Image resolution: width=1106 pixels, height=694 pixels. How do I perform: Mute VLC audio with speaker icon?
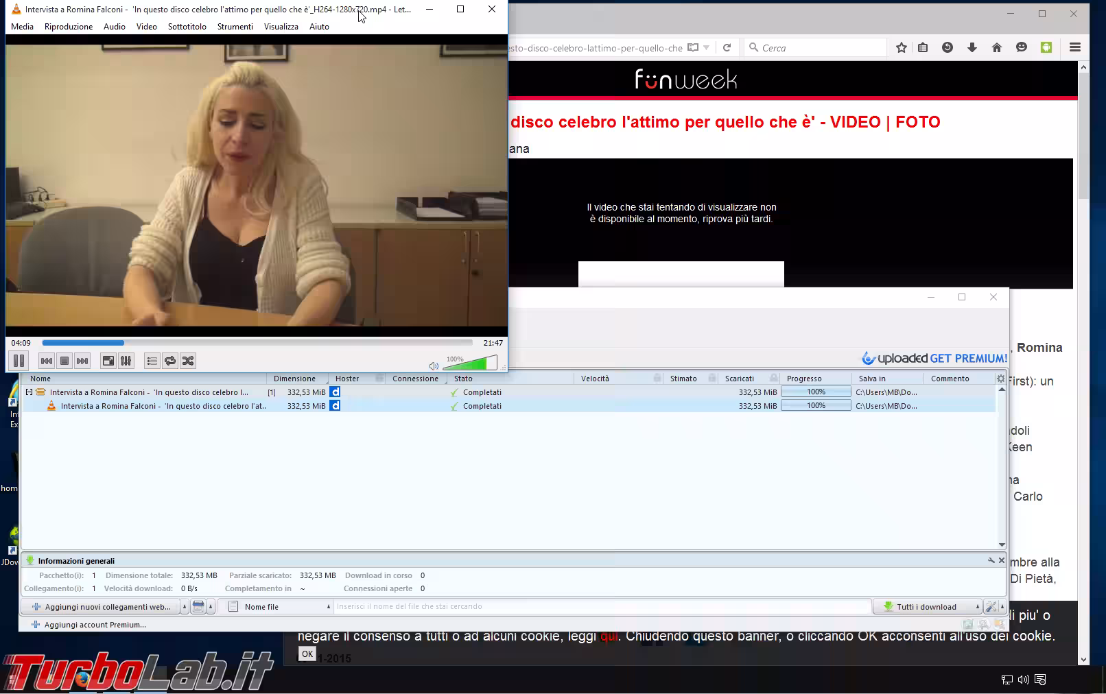[x=433, y=366]
